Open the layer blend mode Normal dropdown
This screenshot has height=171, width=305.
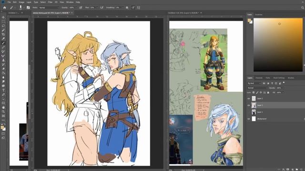click(257, 88)
